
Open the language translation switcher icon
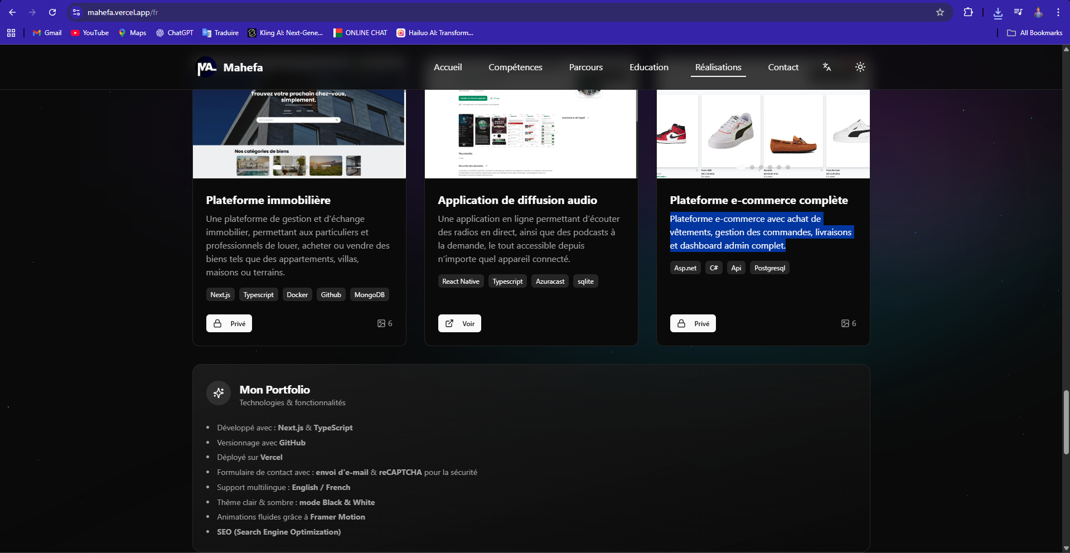tap(827, 67)
